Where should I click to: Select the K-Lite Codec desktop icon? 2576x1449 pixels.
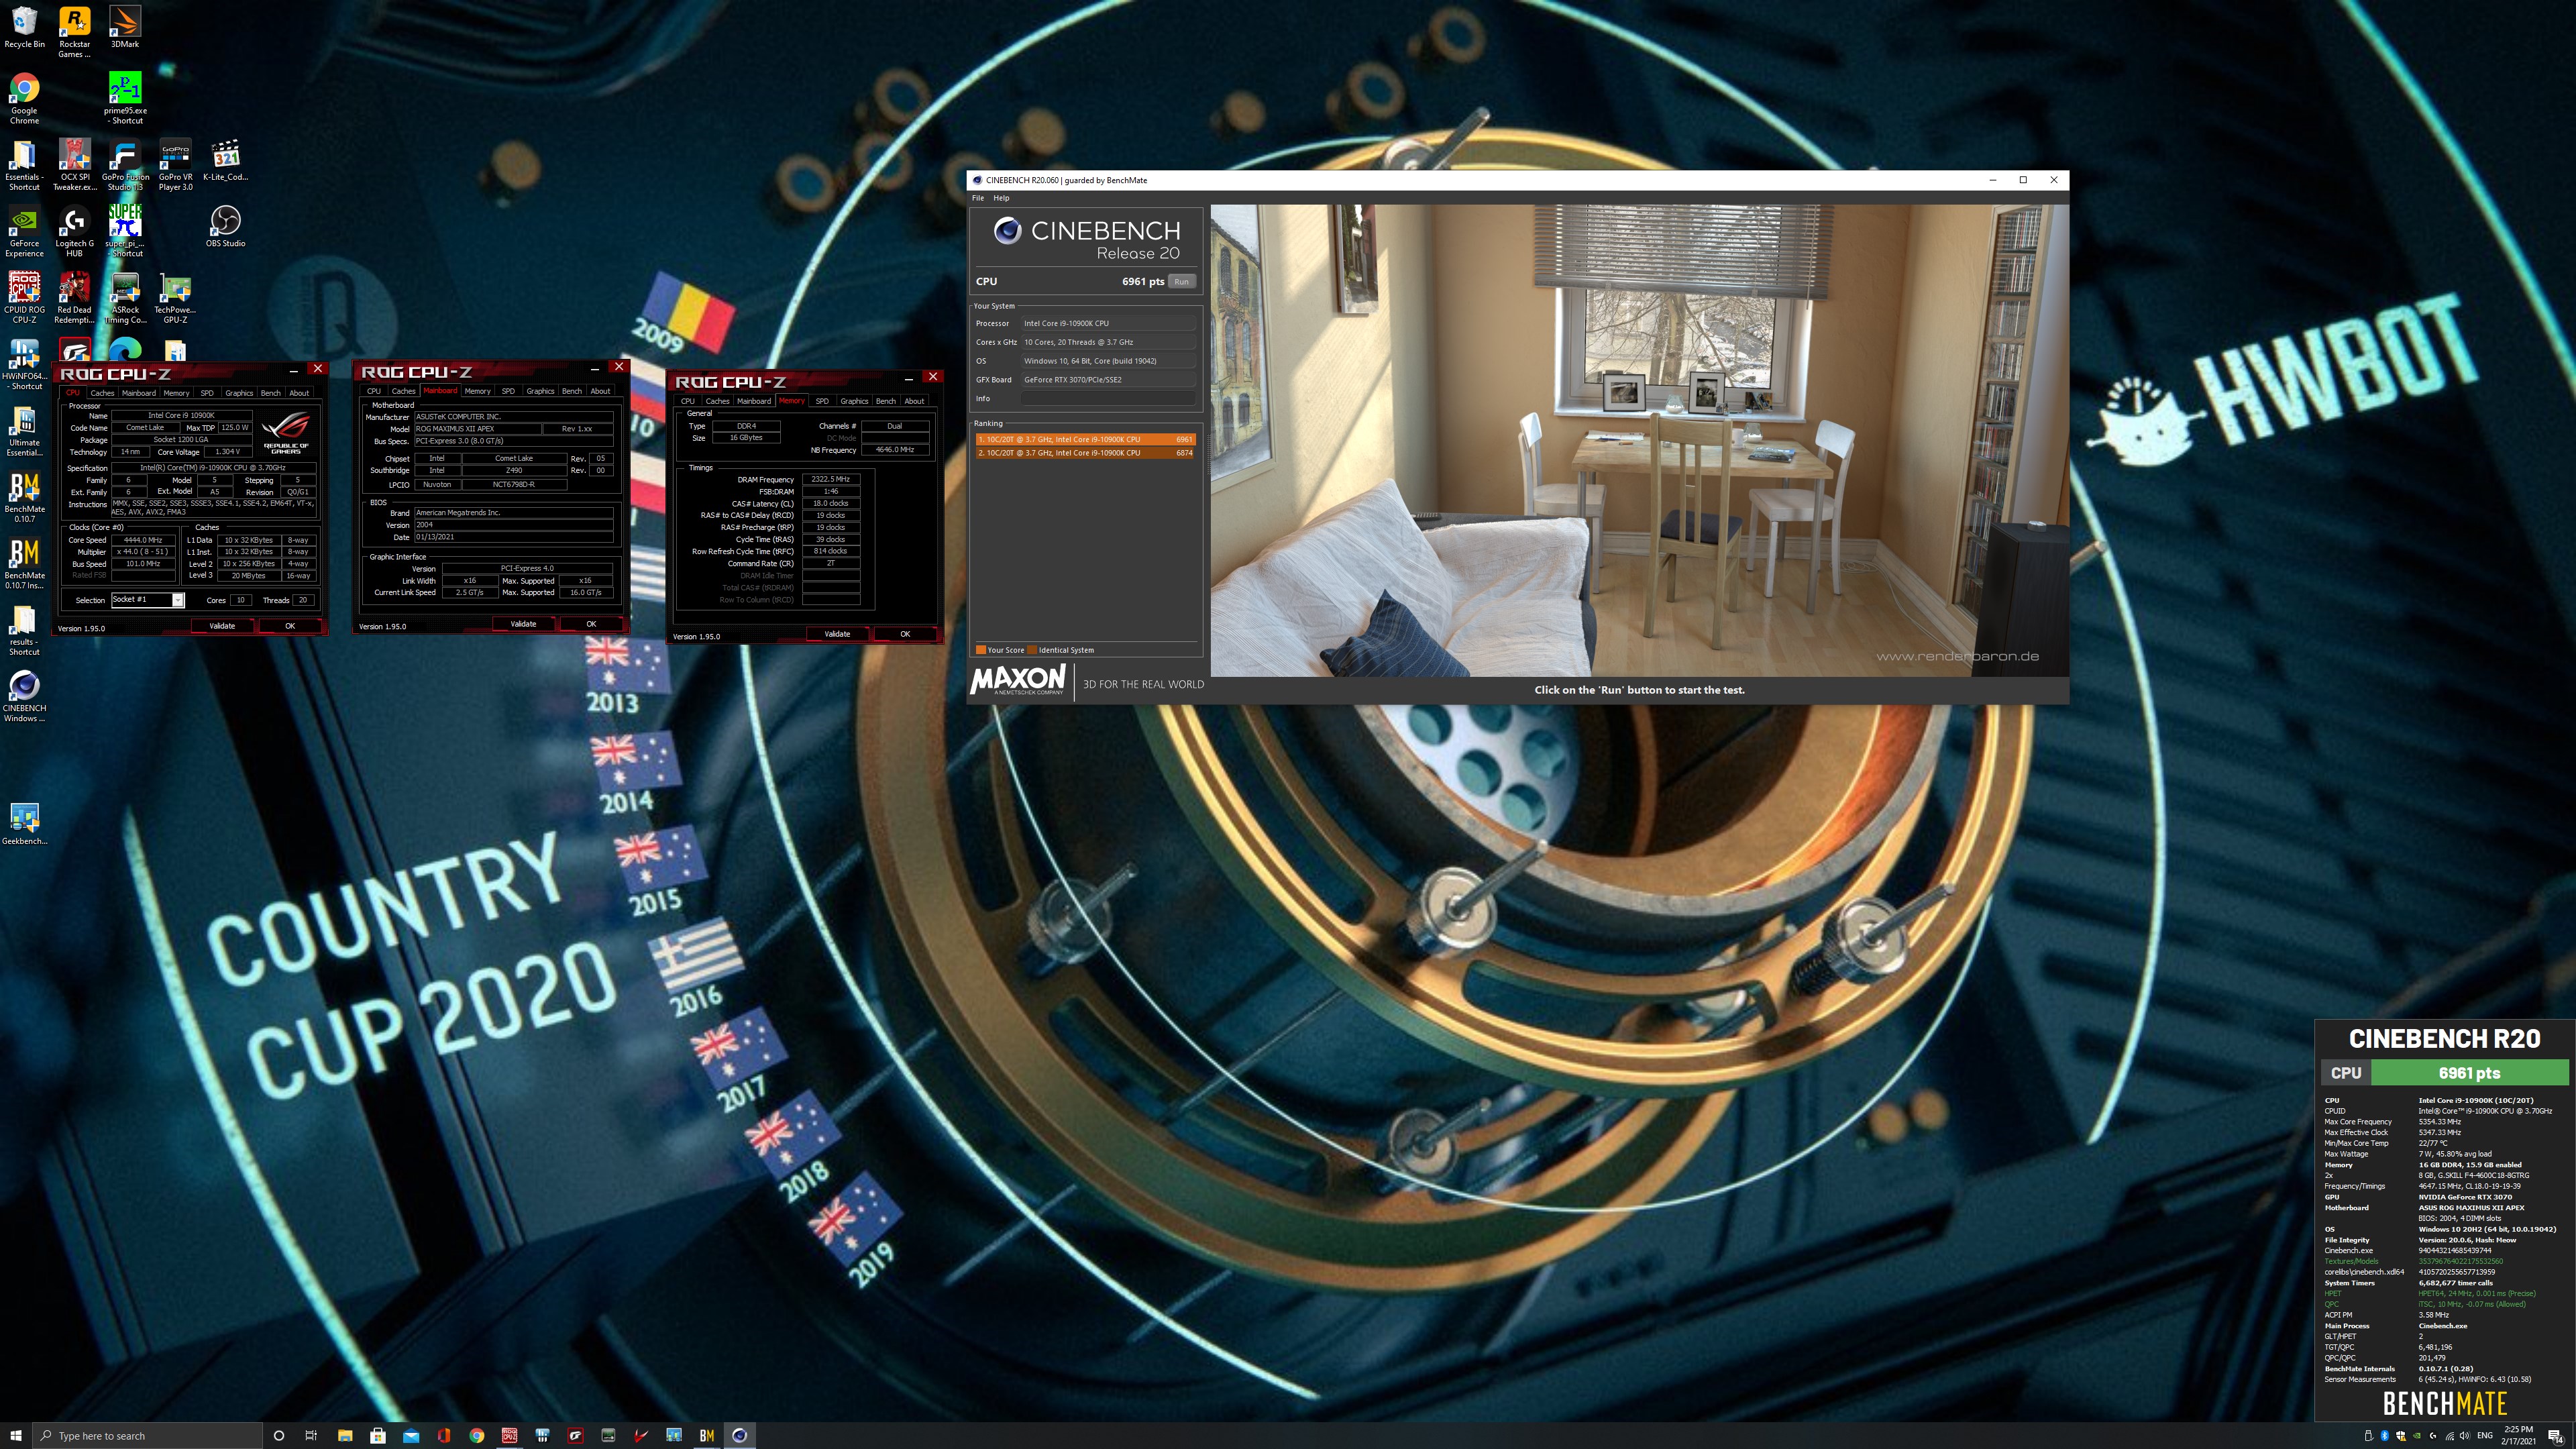pyautogui.click(x=225, y=160)
